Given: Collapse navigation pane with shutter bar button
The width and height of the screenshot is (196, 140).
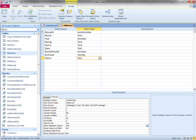Looking at the screenshot, I should (38, 26).
